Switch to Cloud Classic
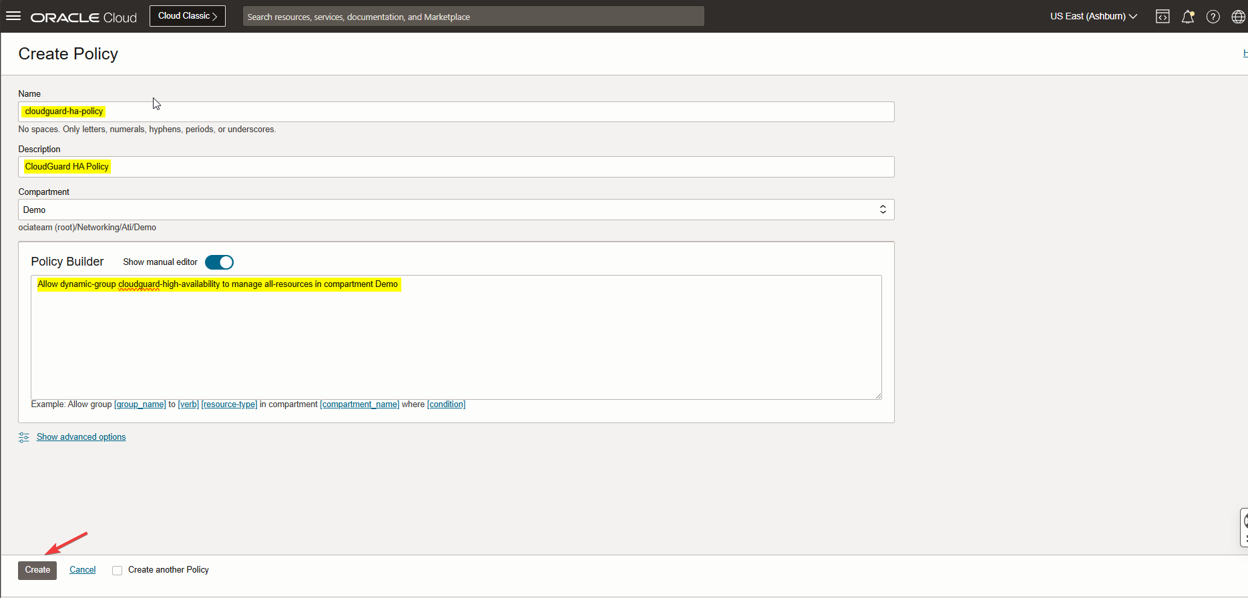Image resolution: width=1248 pixels, height=598 pixels. click(x=187, y=16)
